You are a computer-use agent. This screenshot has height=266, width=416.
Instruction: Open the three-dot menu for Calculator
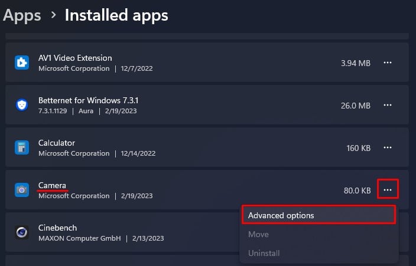[x=388, y=147]
